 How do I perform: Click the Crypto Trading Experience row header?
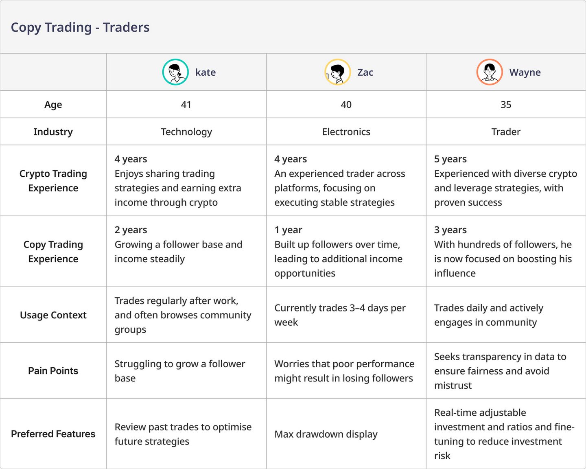tap(53, 181)
